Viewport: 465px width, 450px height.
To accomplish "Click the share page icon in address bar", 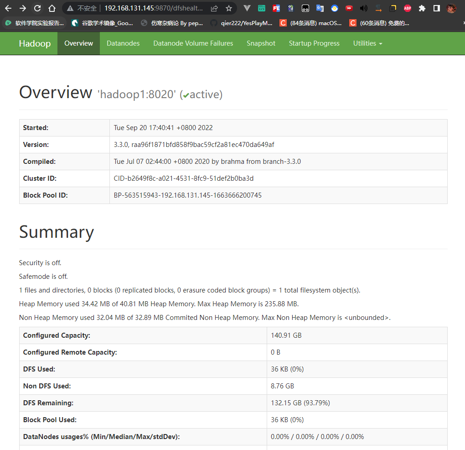I will point(214,8).
